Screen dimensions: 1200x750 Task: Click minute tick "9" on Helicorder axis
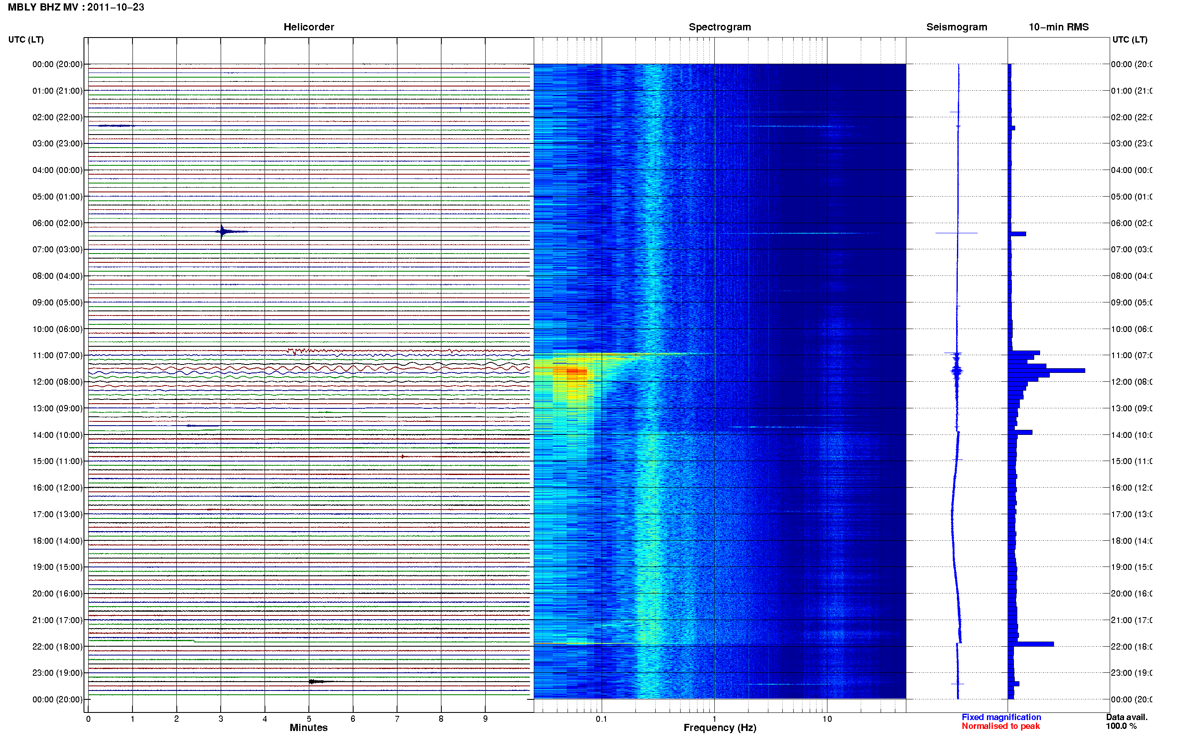(485, 719)
